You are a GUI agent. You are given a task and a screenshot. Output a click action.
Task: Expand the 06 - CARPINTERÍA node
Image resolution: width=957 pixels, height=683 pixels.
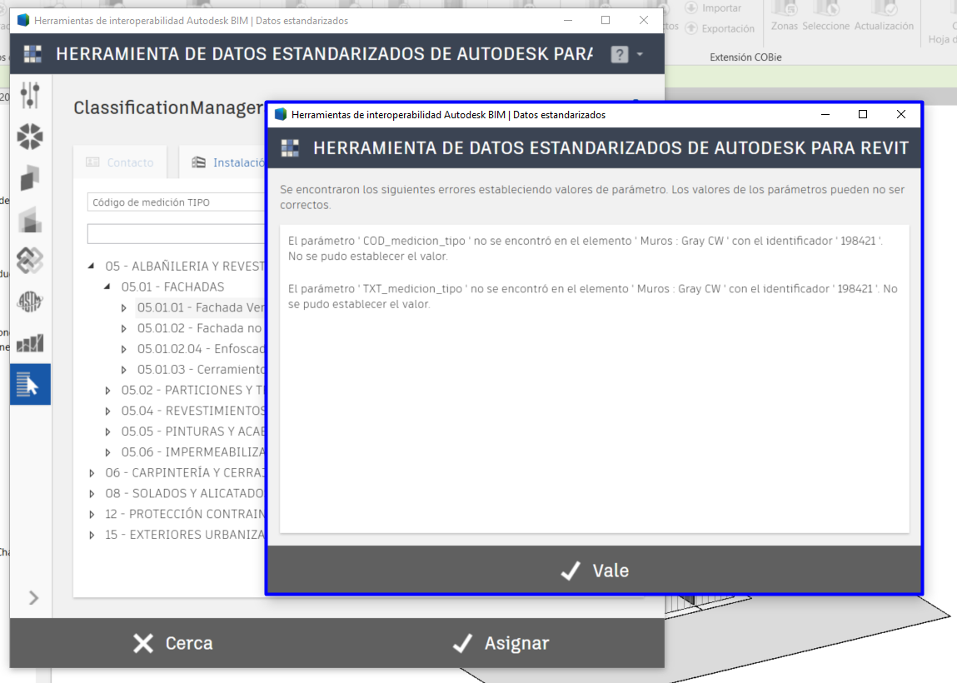coord(92,473)
